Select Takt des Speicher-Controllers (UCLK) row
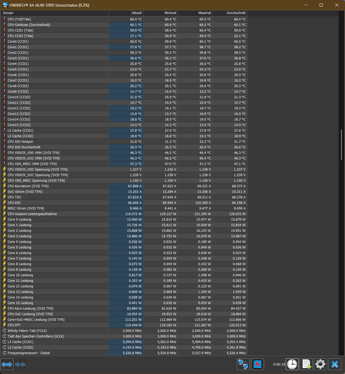Screen dimensions: 345x374 (124, 336)
